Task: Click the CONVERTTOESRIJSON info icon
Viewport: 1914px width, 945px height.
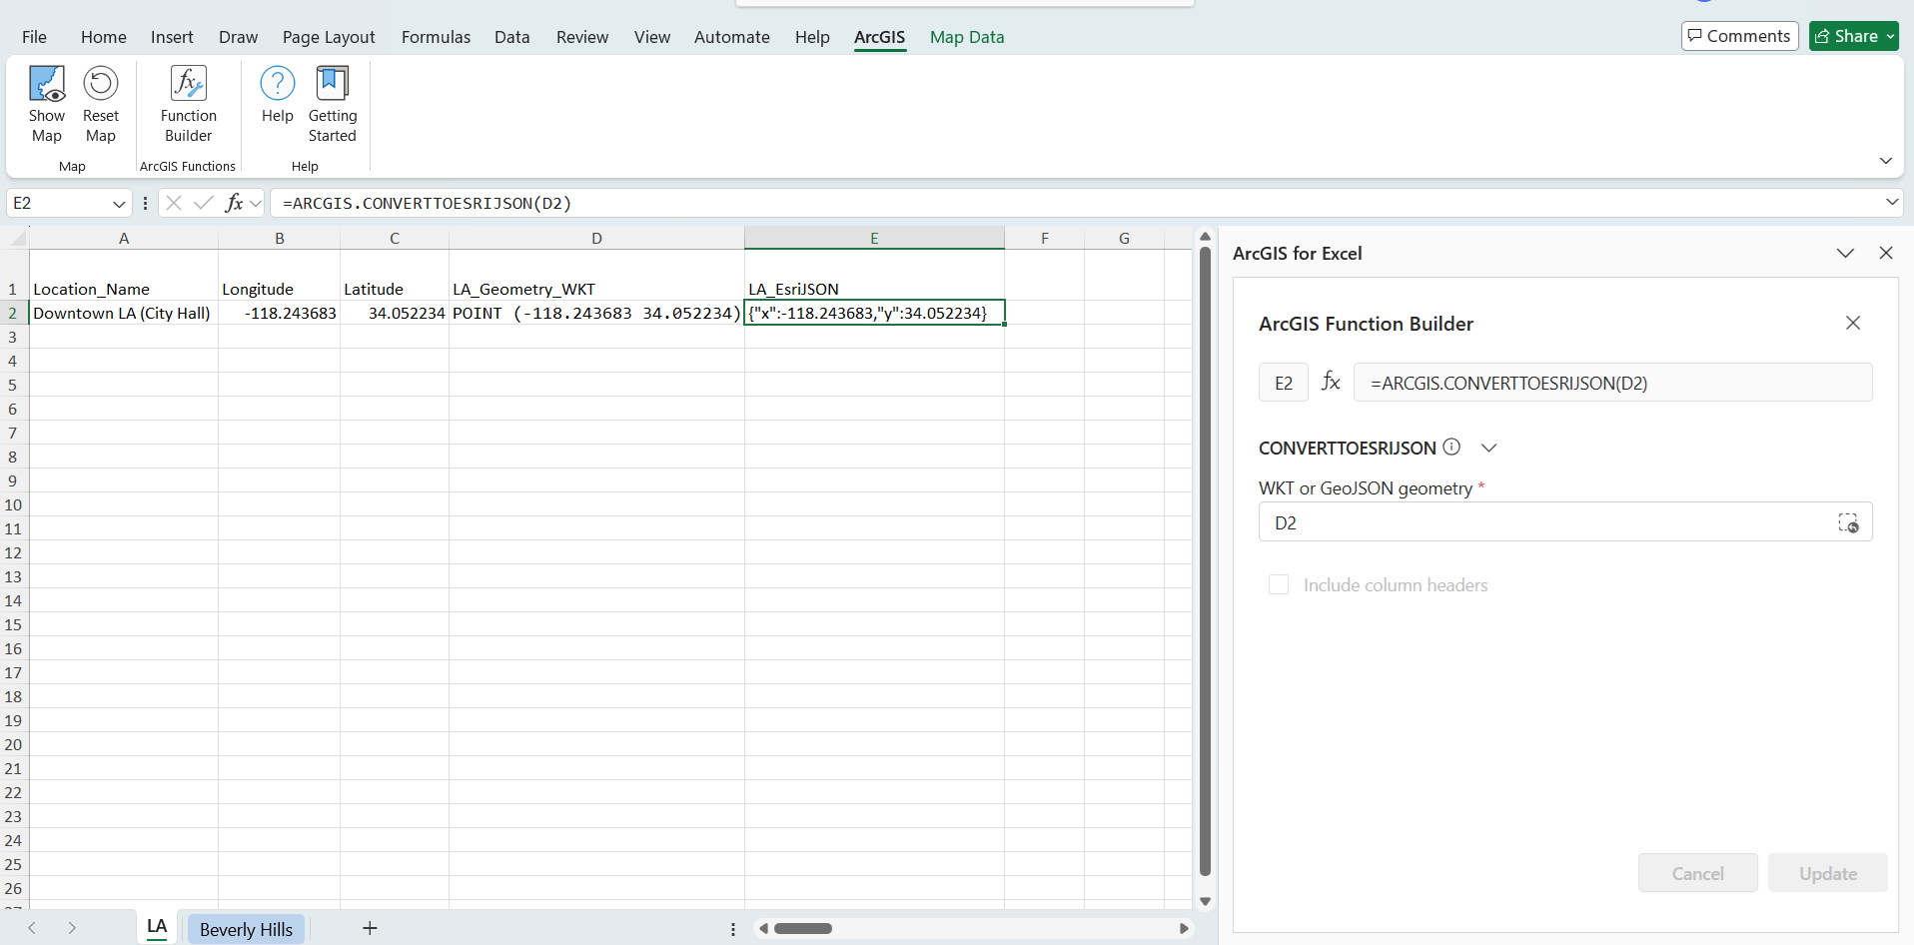Action: [x=1451, y=448]
